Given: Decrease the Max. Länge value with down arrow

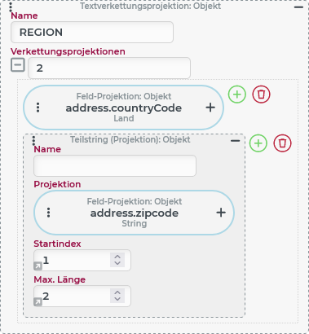Looking at the screenshot, I should tap(117, 299).
